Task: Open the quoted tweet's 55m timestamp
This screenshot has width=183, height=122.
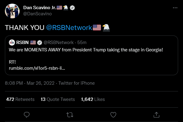Action: (x=82, y=43)
